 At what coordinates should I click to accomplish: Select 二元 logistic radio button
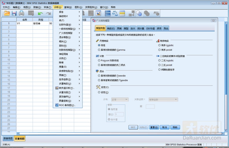point(159,60)
